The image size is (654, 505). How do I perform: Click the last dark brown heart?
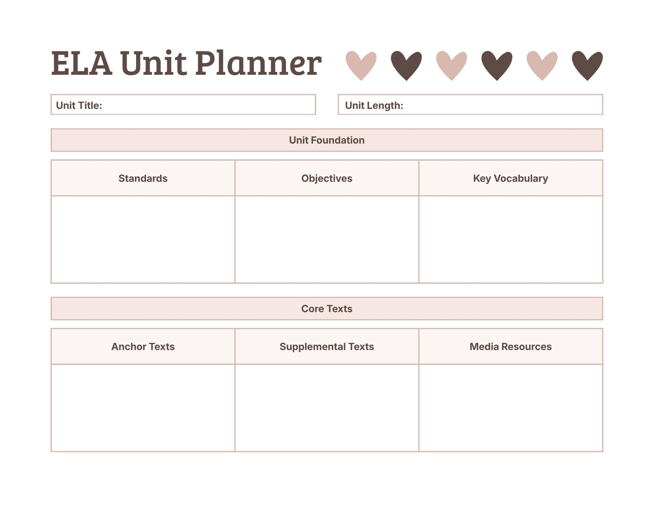(x=587, y=65)
